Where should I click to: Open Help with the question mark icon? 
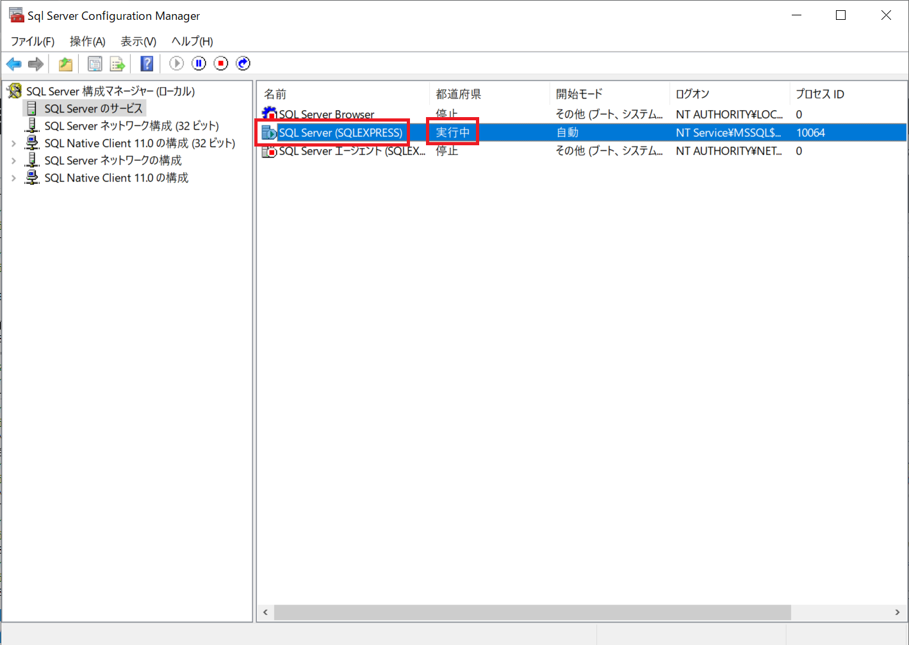[147, 63]
